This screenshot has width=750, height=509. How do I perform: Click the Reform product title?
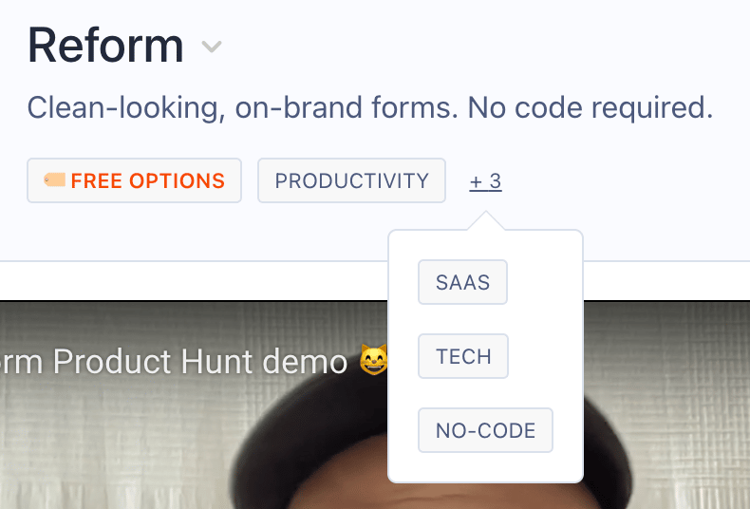tap(105, 46)
